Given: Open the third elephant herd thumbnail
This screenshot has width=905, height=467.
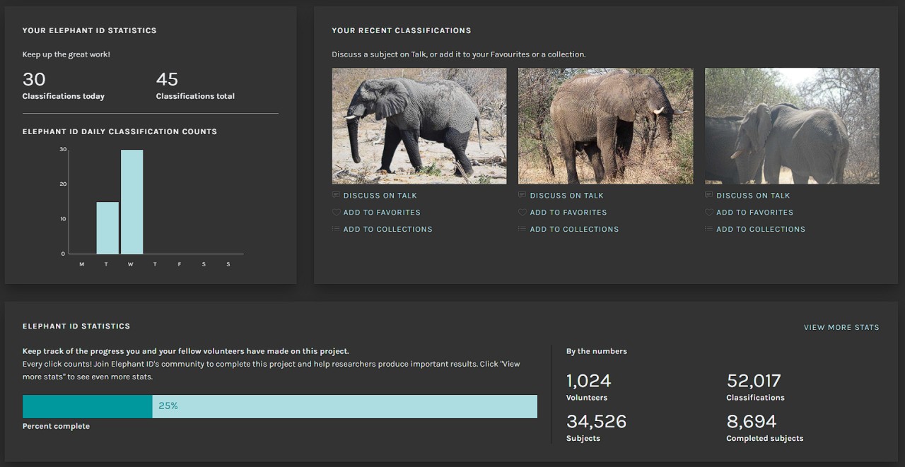Looking at the screenshot, I should pos(792,126).
